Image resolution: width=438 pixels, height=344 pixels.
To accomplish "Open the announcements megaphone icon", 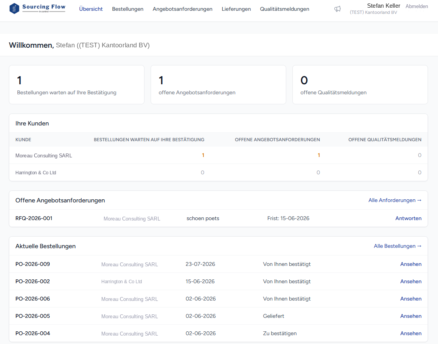I will [337, 9].
